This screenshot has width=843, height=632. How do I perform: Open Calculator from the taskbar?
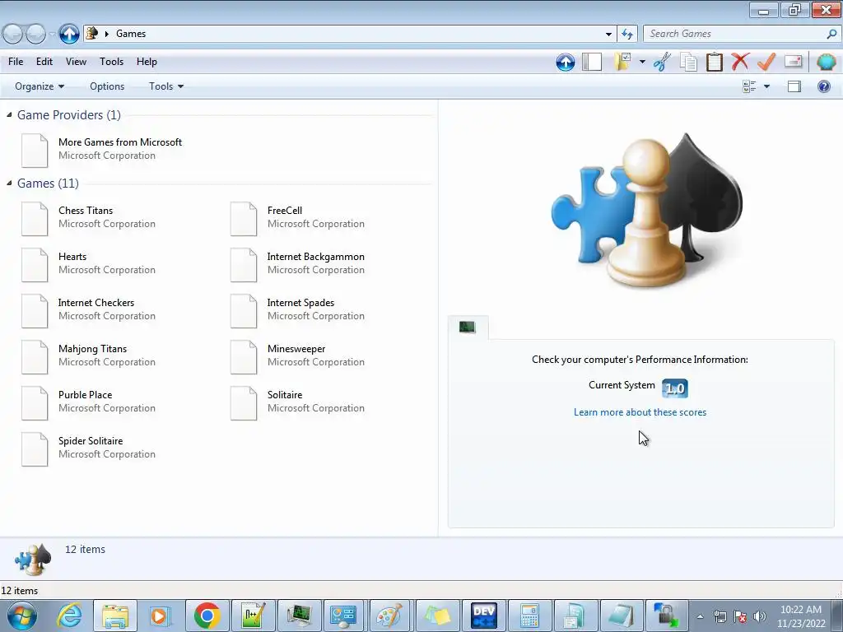529,616
